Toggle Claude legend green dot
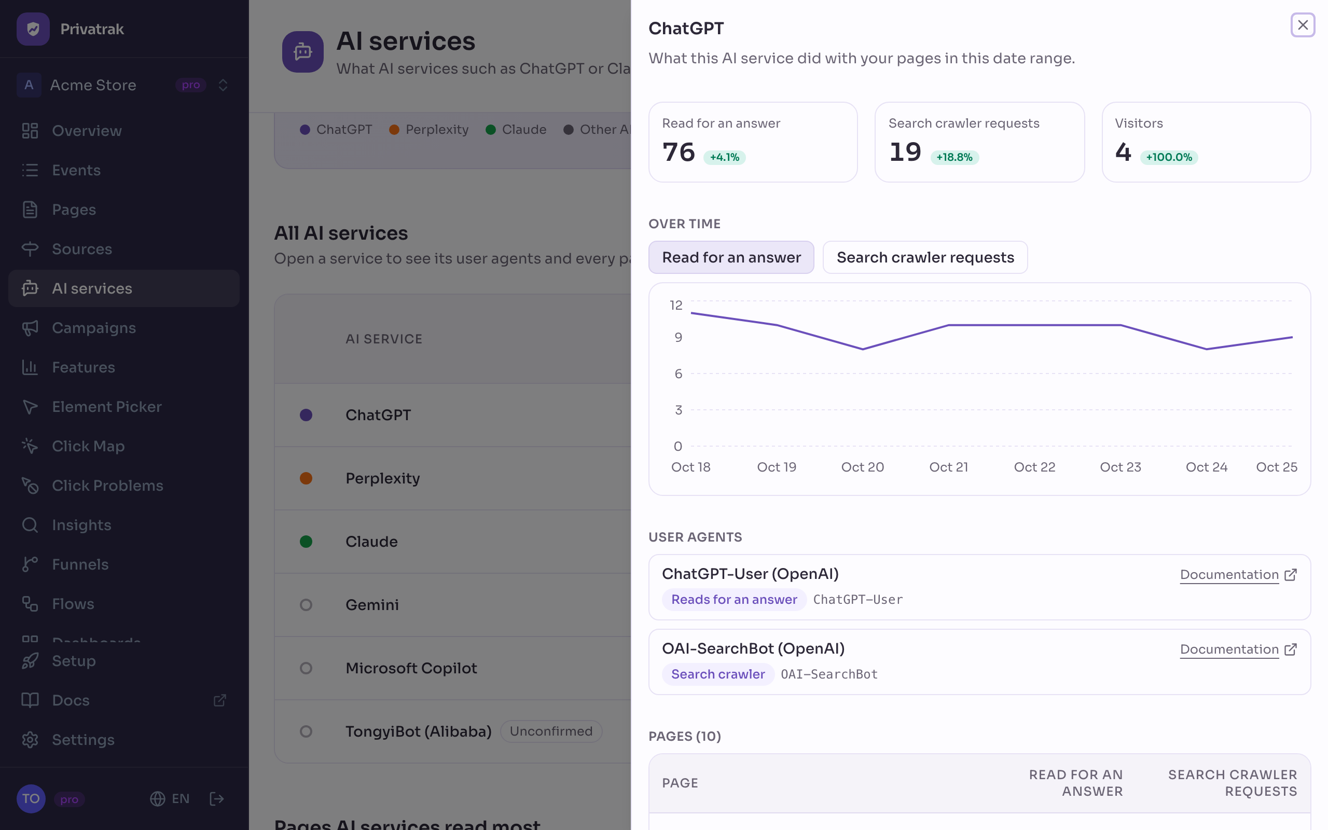The width and height of the screenshot is (1328, 830). (x=491, y=130)
